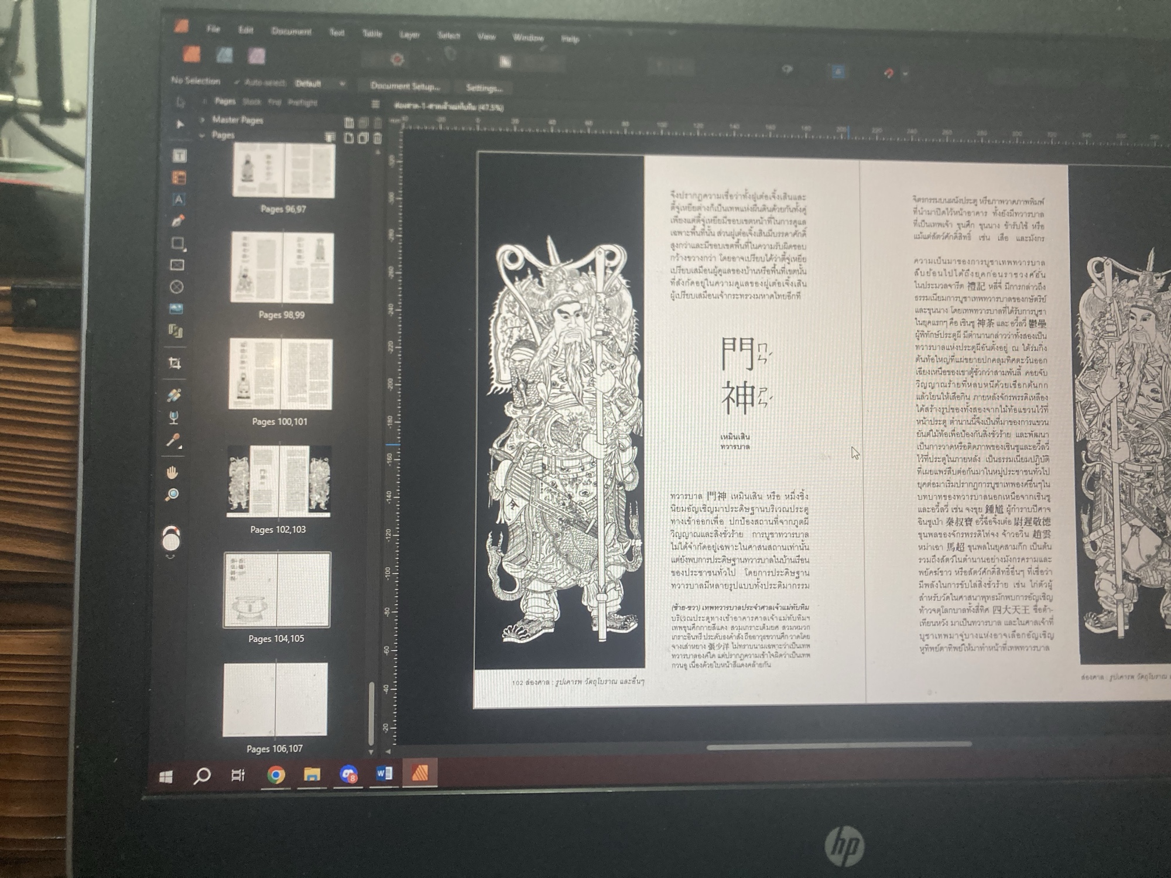Collapse the Pages section
1171x878 pixels.
pyautogui.click(x=202, y=135)
